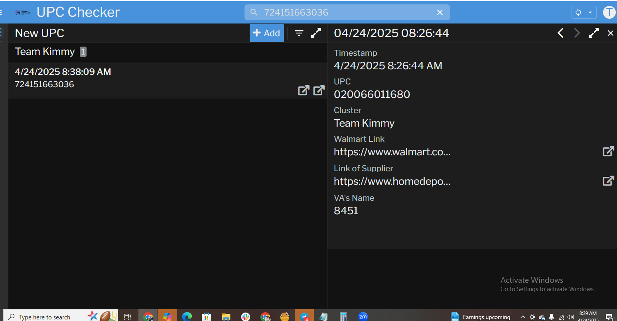Open Zoom from the taskbar

(363, 317)
